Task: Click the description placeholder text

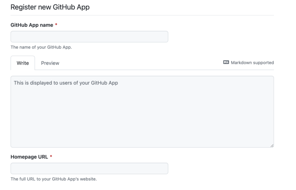Action: click(x=66, y=83)
